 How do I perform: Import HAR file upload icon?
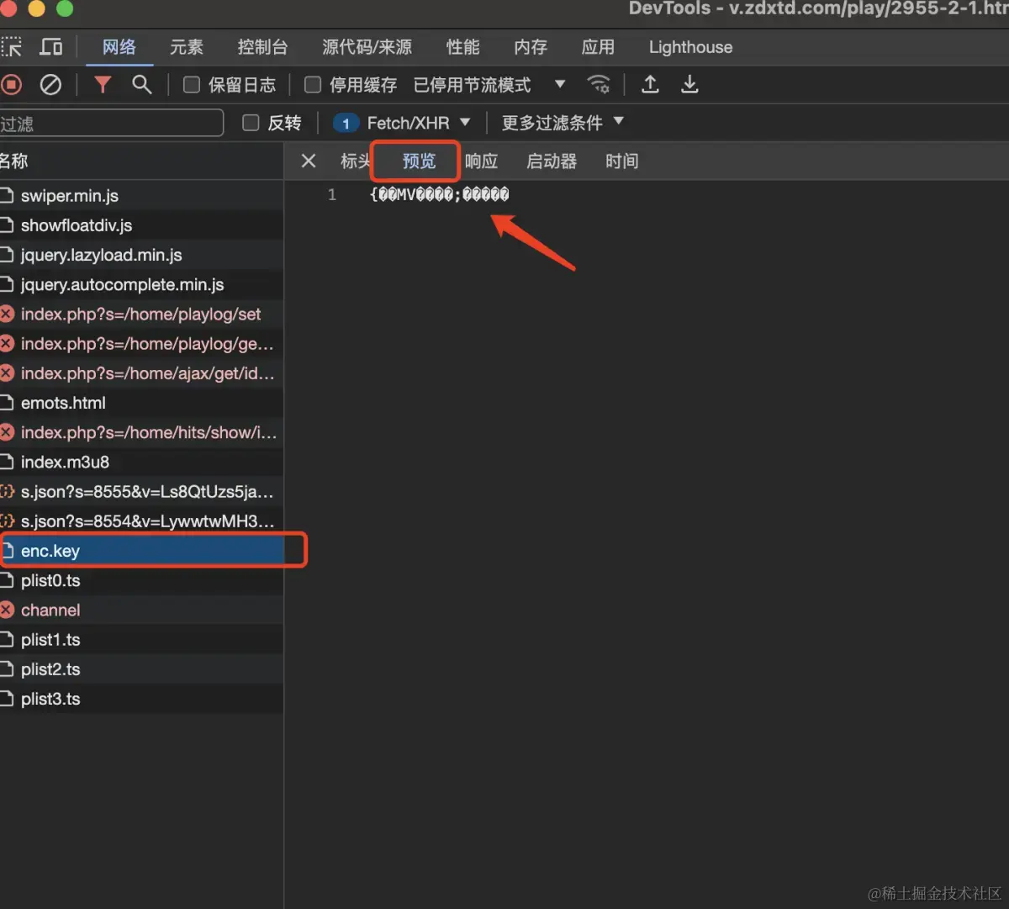click(x=650, y=84)
